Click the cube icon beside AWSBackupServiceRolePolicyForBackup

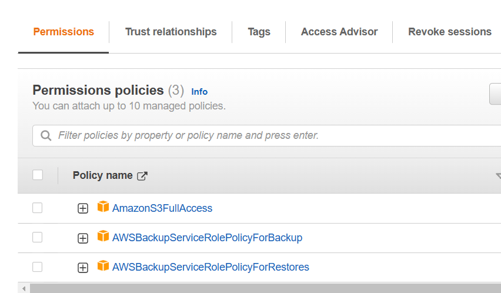click(103, 236)
